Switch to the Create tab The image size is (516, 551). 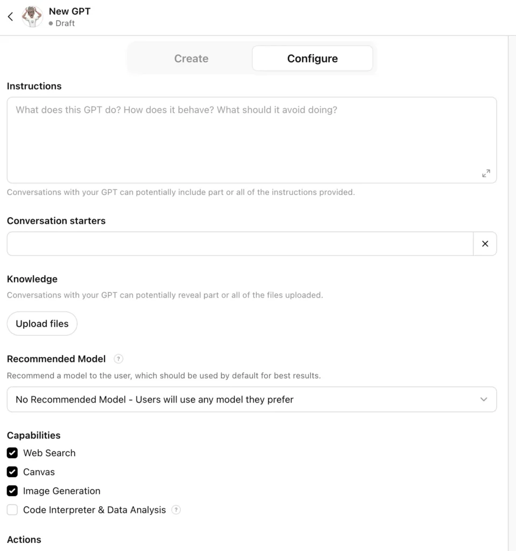tap(191, 59)
